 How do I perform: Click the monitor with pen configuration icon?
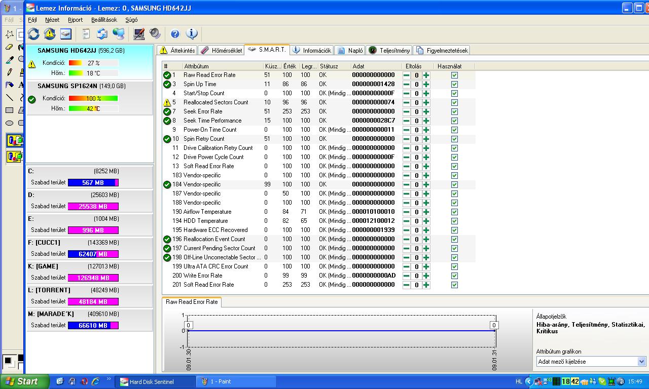click(x=139, y=34)
